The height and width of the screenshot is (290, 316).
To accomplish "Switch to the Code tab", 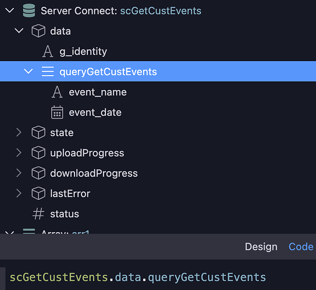I will tap(301, 247).
